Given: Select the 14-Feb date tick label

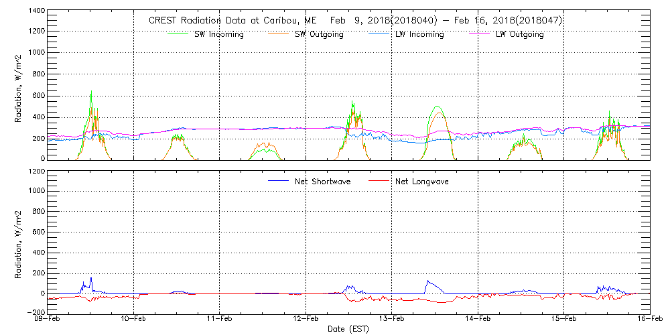Looking at the screenshot, I should [x=478, y=320].
